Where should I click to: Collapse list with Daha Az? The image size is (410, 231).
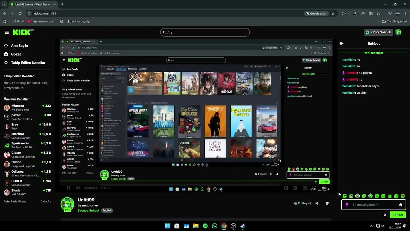(x=45, y=201)
